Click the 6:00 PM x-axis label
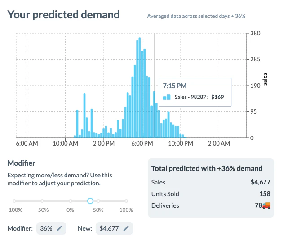The height and width of the screenshot is (244, 283). click(x=143, y=144)
